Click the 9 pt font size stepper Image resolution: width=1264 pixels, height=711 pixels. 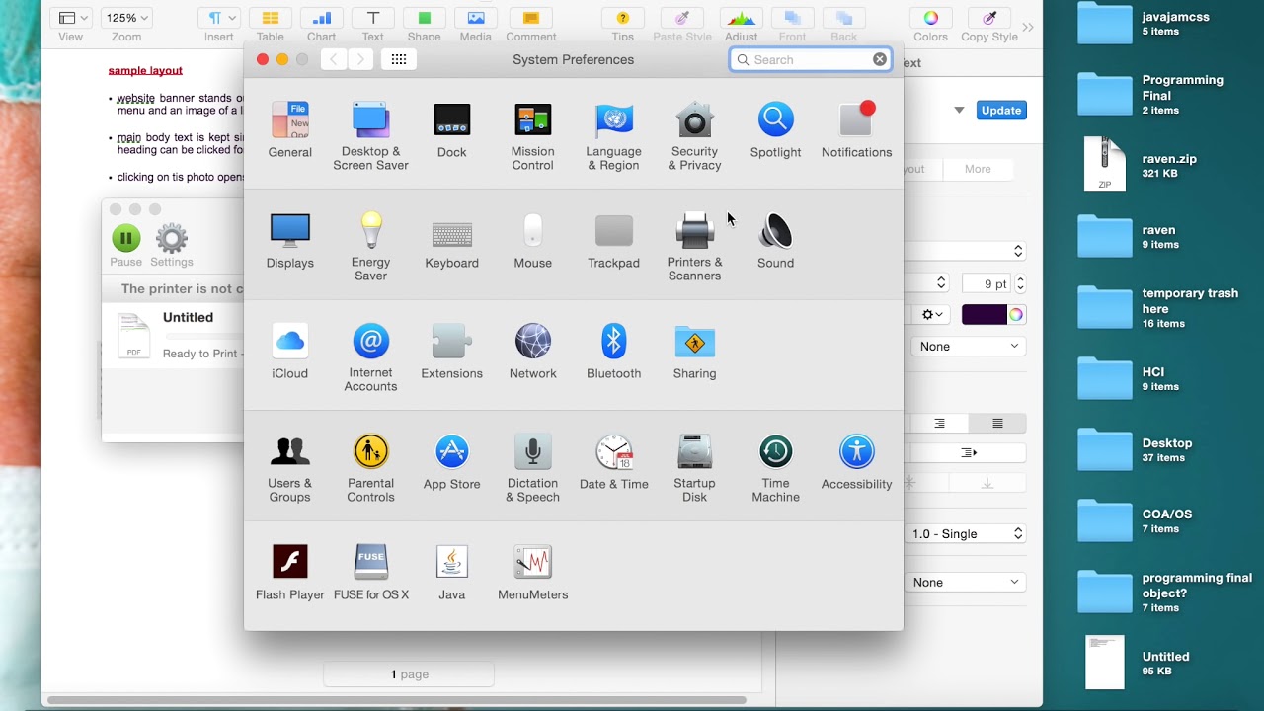(x=1020, y=283)
